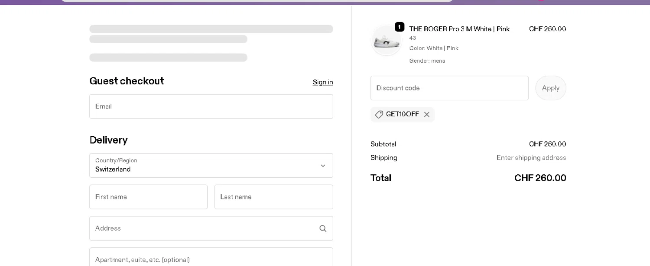Click the 'Enter shipping address' text
This screenshot has height=266, width=650.
pyautogui.click(x=531, y=158)
